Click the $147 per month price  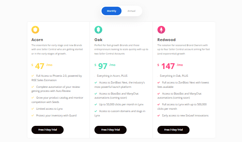tap(170, 66)
